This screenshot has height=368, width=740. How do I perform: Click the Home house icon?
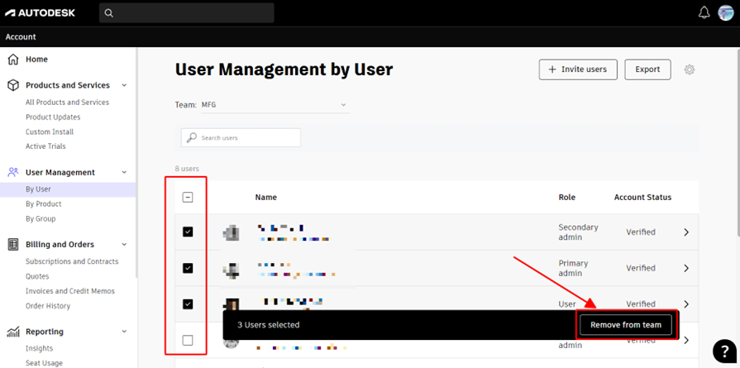tap(13, 60)
